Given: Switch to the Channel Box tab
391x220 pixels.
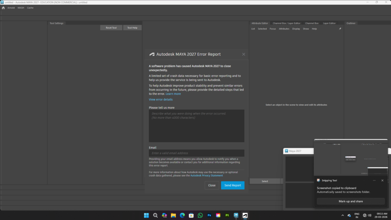Looking at the screenshot, I should click(312, 23).
